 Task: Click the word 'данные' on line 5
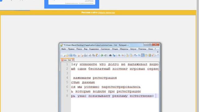coord(88,82)
